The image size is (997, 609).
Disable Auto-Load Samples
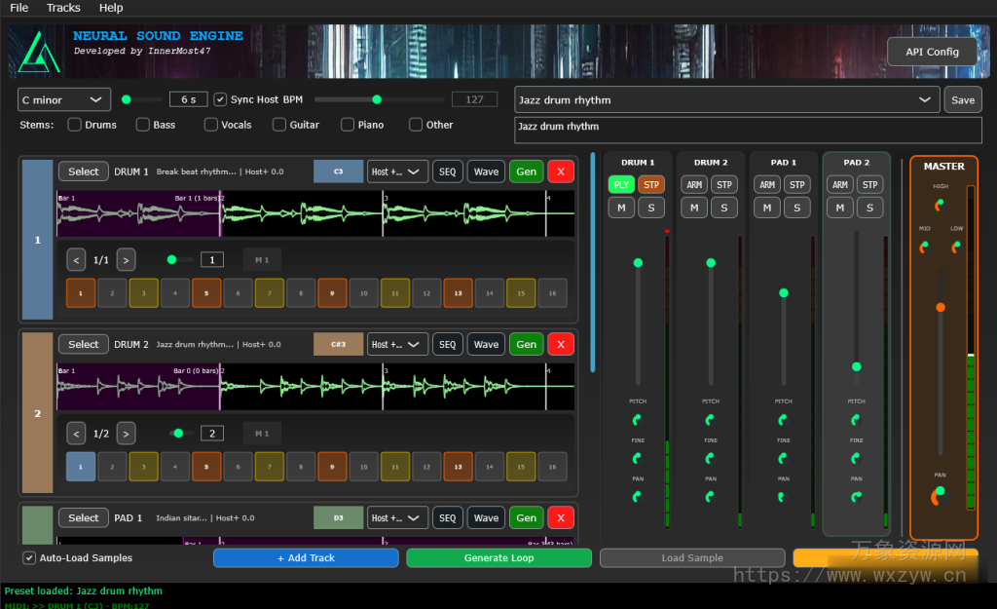[29, 557]
